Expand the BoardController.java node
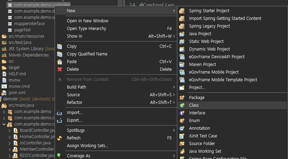The height and width of the screenshot is (159, 288). [x=9, y=131]
